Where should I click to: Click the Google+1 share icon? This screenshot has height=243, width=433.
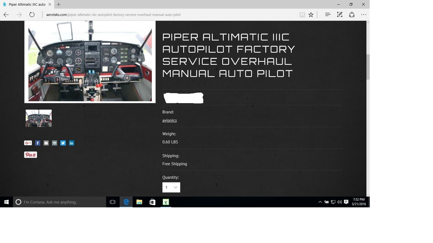point(28,143)
